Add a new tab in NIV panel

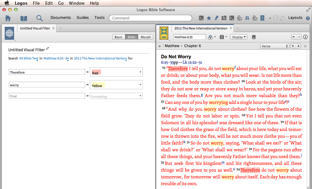coord(238,28)
